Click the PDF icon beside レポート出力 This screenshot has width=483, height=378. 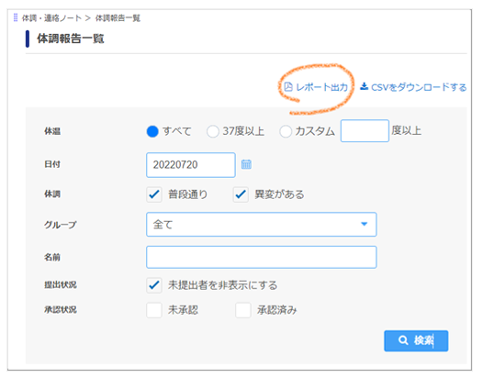[x=288, y=87]
